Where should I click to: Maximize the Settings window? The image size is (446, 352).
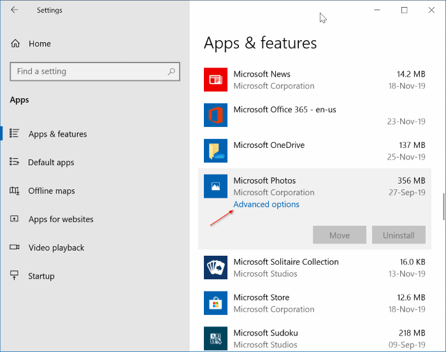click(x=404, y=10)
